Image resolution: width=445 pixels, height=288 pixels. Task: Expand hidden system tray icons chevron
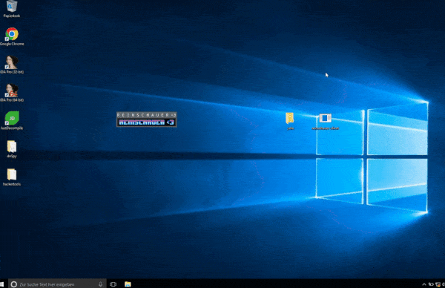pyautogui.click(x=424, y=284)
